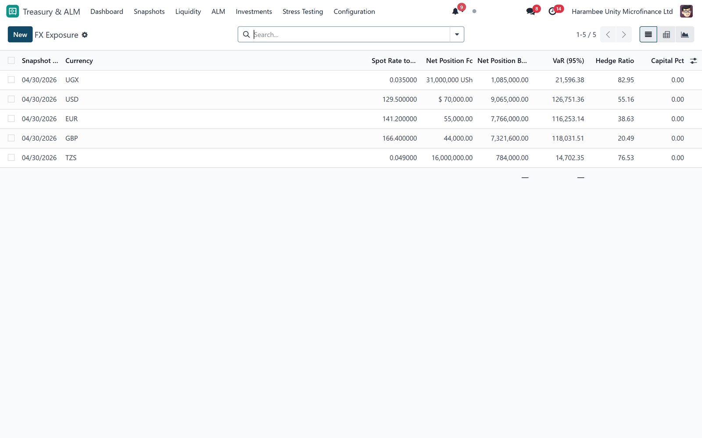The height and width of the screenshot is (438, 702).
Task: Sort by the Capital Pct column header
Action: tap(667, 61)
